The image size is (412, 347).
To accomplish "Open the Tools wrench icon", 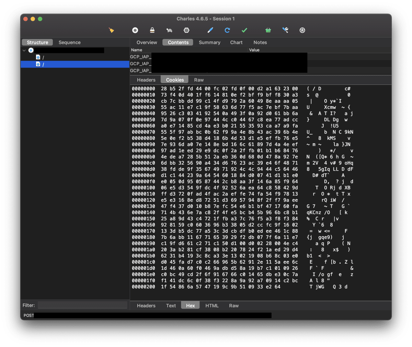I will pyautogui.click(x=285, y=30).
